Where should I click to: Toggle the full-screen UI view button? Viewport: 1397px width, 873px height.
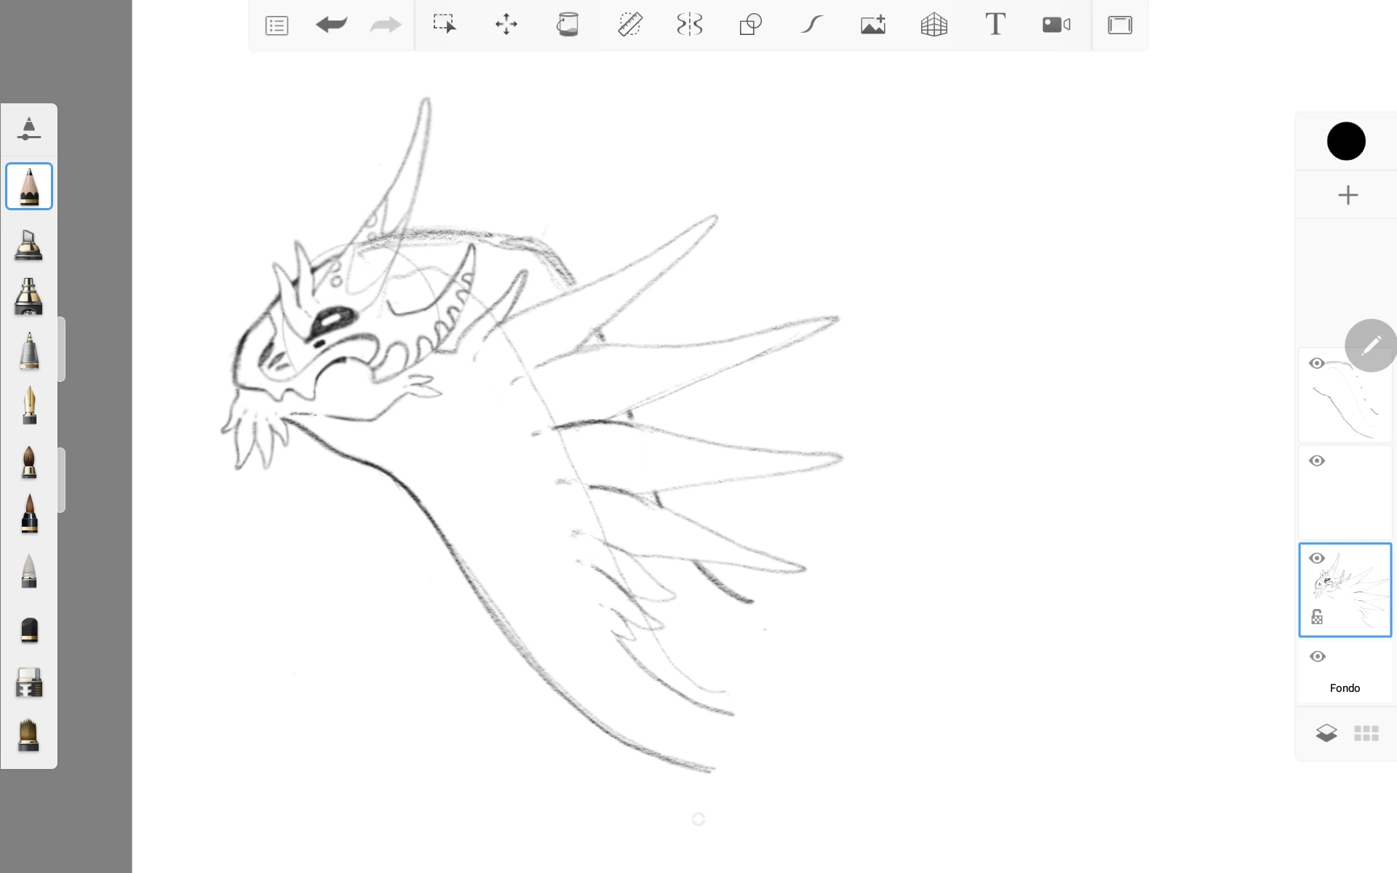1120,25
